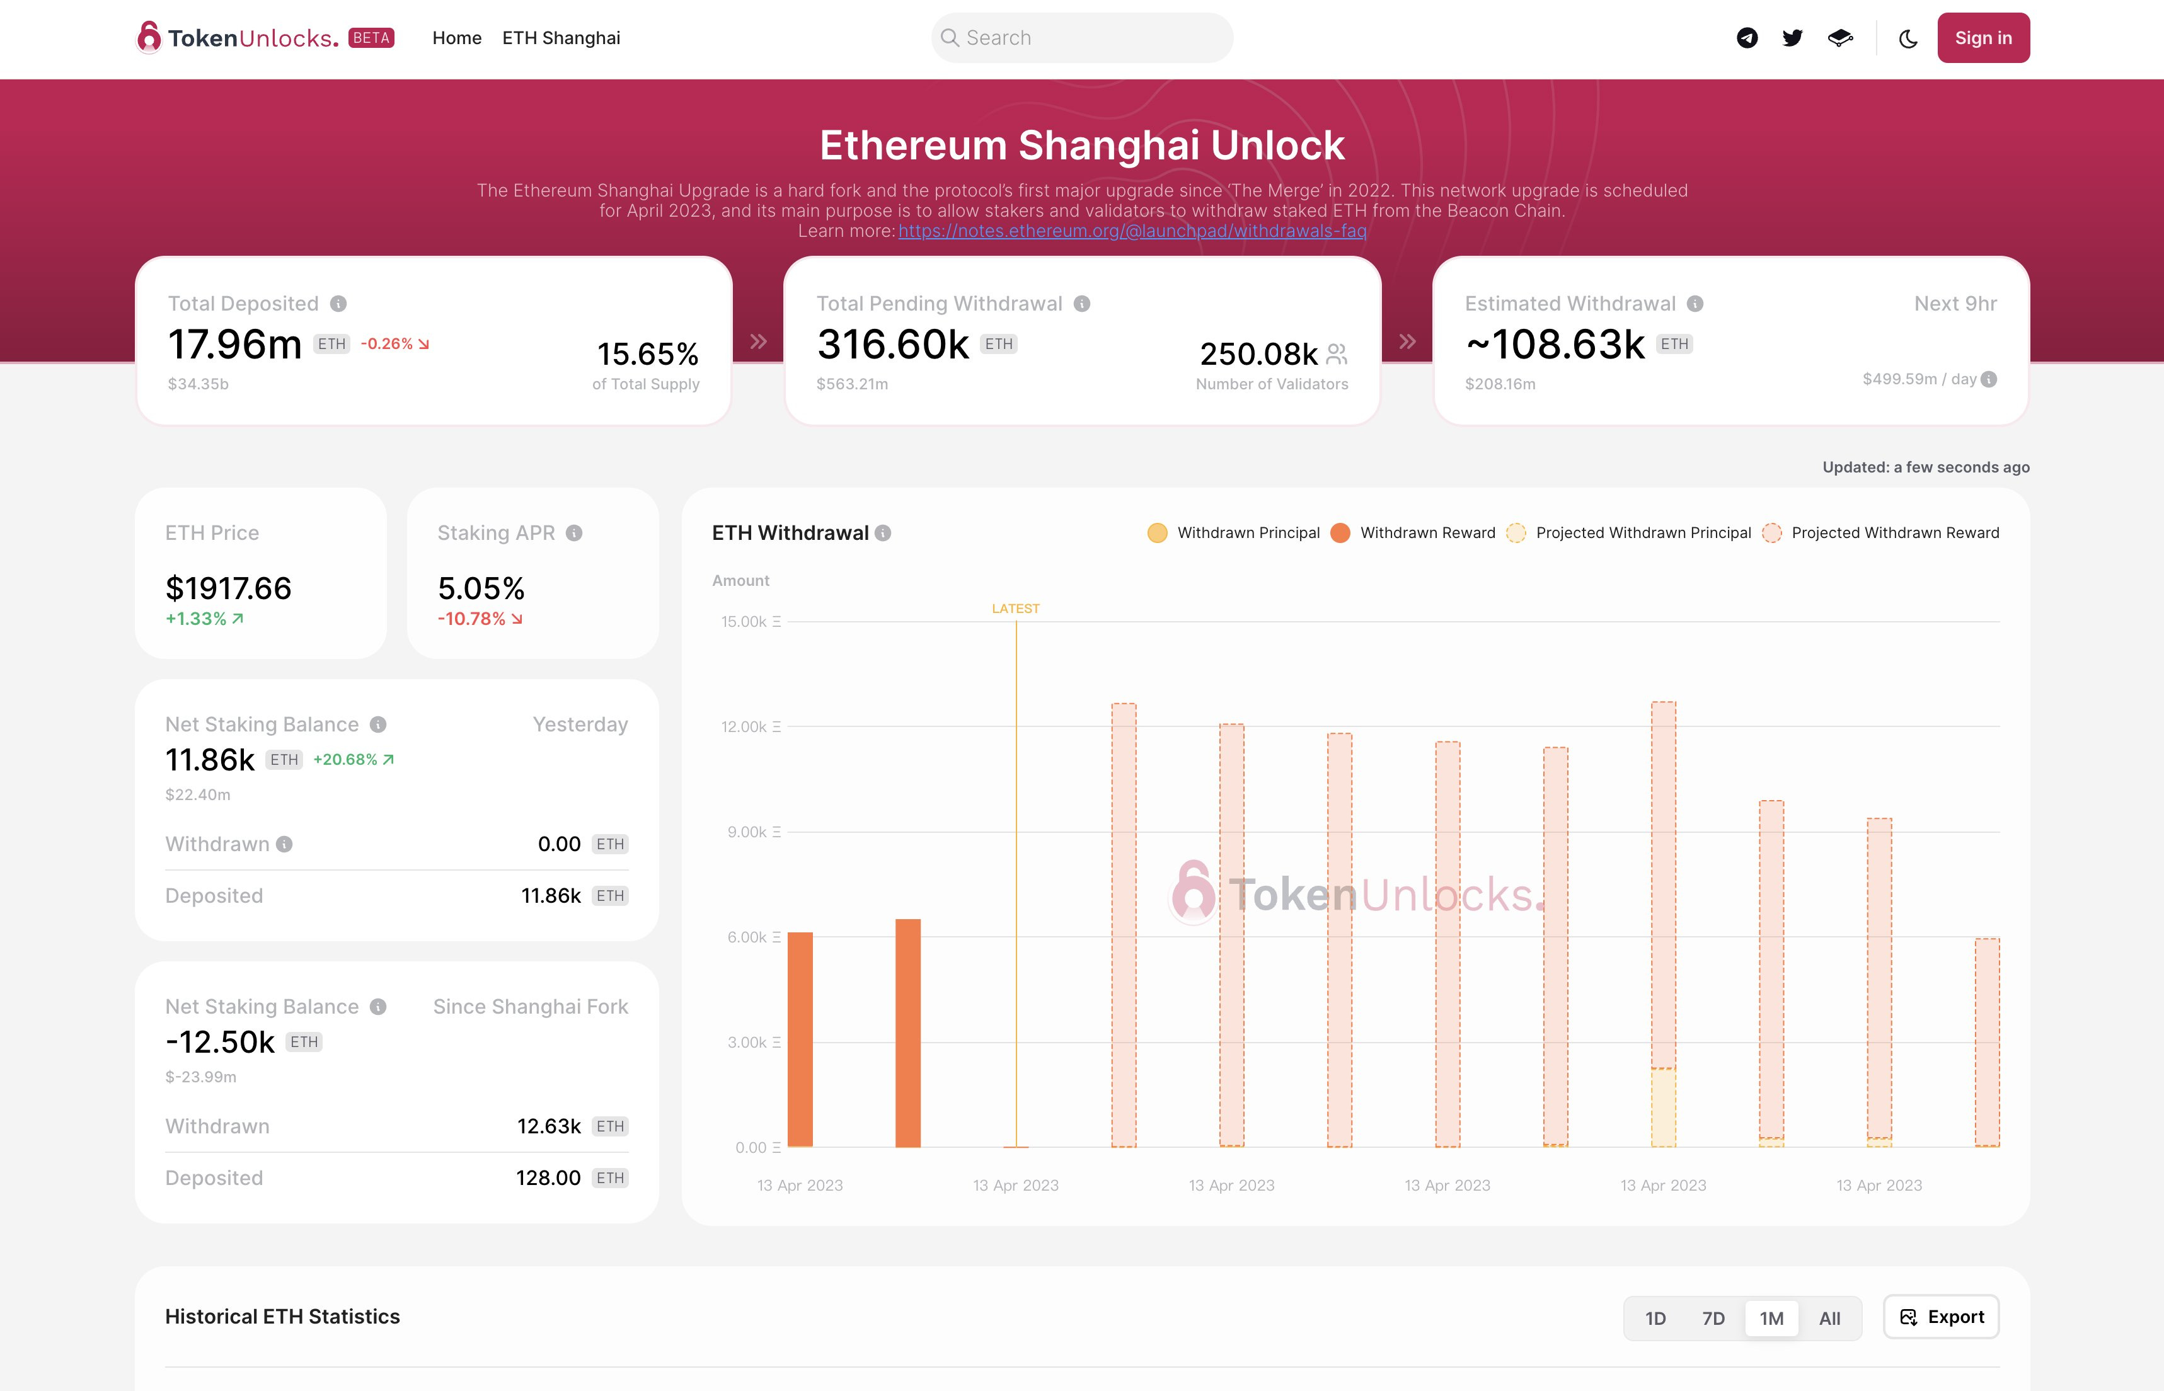Viewport: 2164px width, 1391px height.
Task: Click the -0.26% change indicator
Action: (395, 344)
